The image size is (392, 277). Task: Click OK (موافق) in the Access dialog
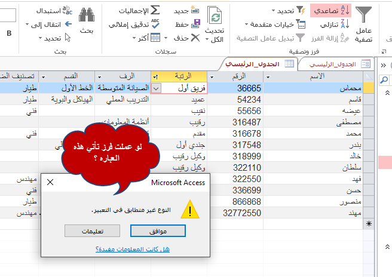(158, 231)
